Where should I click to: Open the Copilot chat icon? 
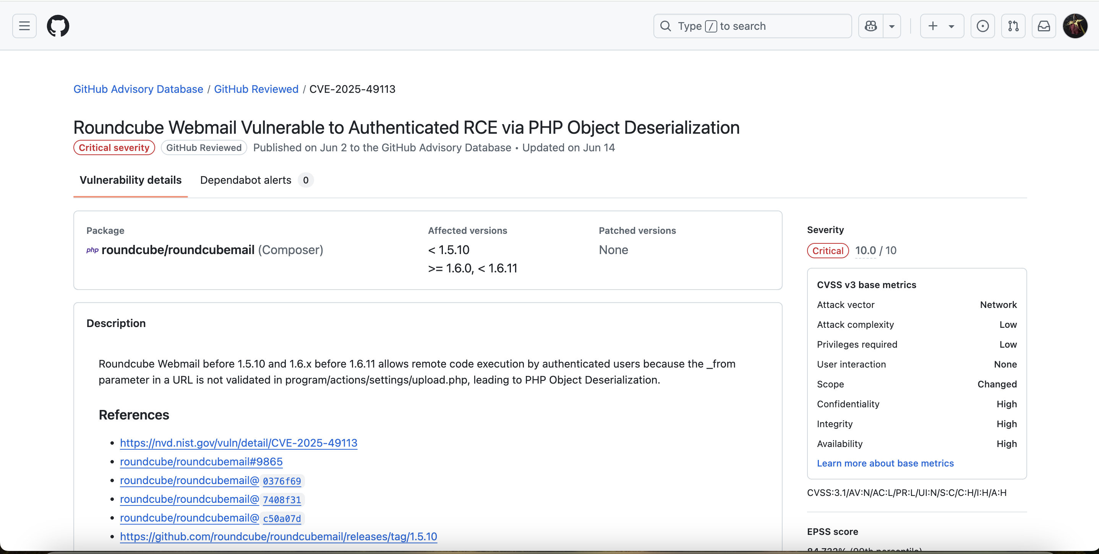(871, 26)
